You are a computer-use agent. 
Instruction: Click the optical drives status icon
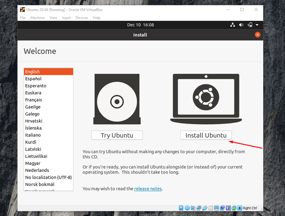click(x=187, y=208)
